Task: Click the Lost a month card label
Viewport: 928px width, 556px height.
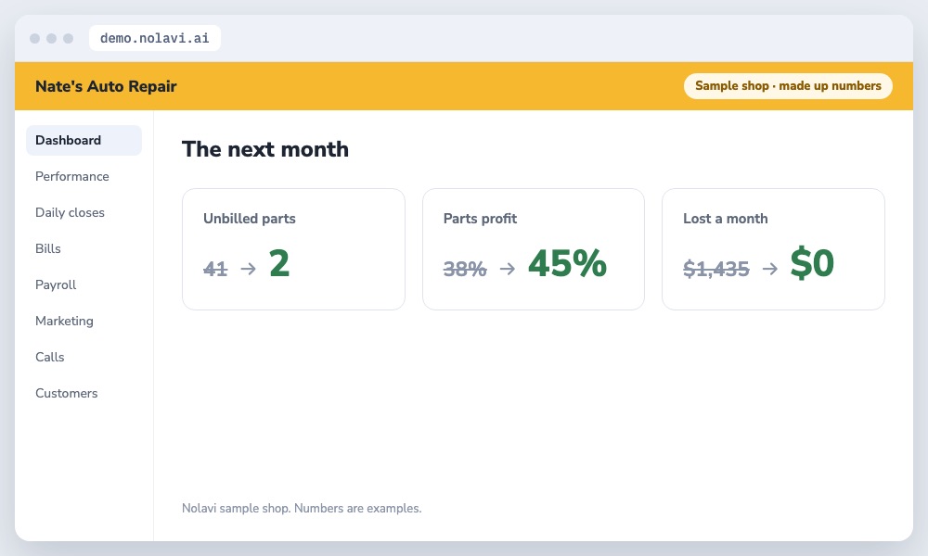Action: 725,219
